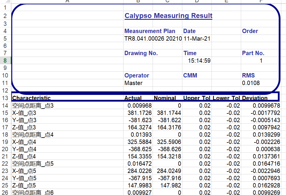Image resolution: width=286 pixels, height=195 pixels.
Task: Open the Calypso Measuring Result title link
Action: click(x=168, y=16)
